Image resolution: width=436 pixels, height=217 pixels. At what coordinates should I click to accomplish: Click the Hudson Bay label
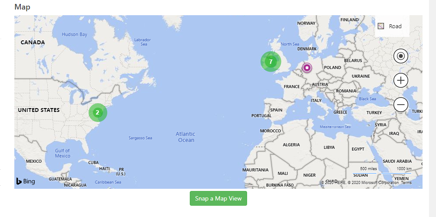click(75, 34)
